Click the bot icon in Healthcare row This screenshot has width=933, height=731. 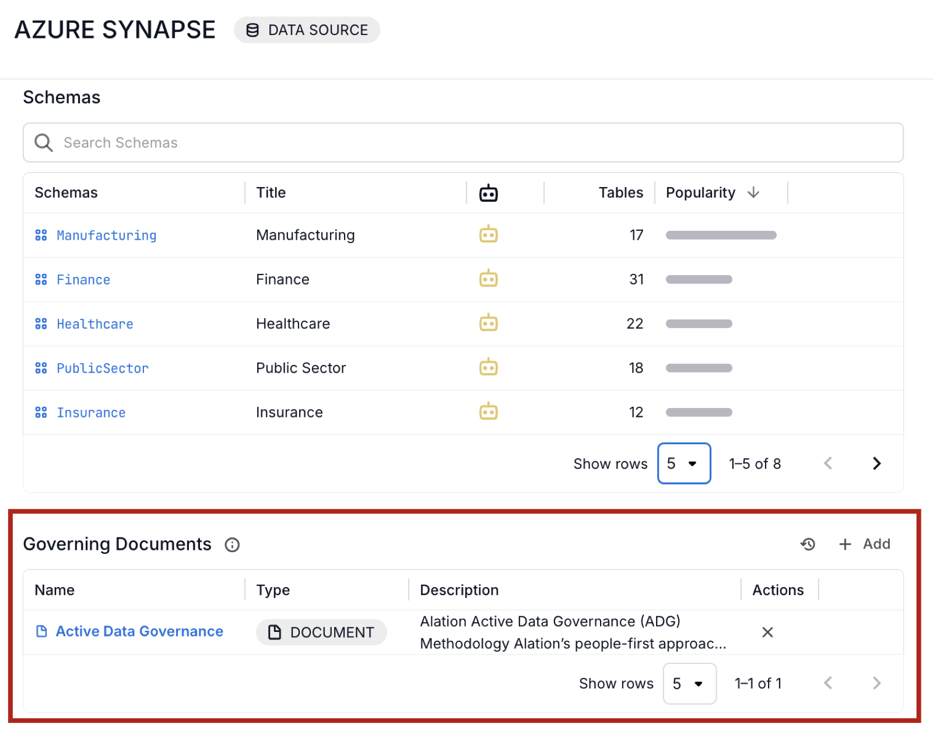[x=489, y=323]
